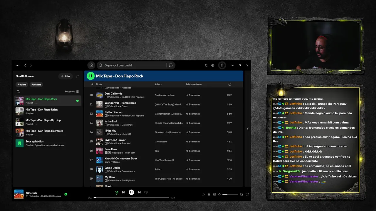Open artist link blink-182

pos(127,134)
